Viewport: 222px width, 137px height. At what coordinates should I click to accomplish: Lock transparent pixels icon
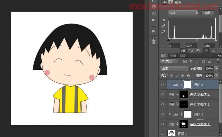pyautogui.click(x=171, y=76)
